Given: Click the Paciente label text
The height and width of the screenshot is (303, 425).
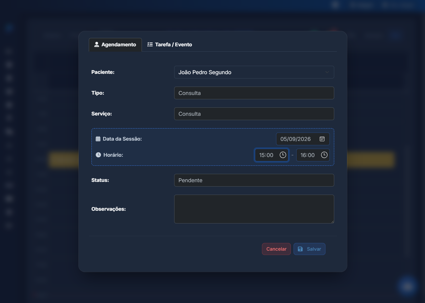Looking at the screenshot, I should [x=103, y=72].
